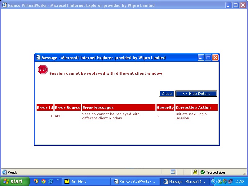This screenshot has width=248, height=186.
Task: Click the network computers tray icon
Action: 230,181
